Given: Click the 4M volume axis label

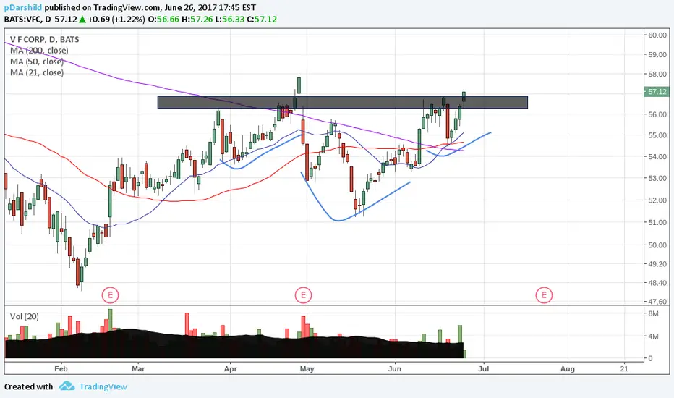Looking at the screenshot, I should pyautogui.click(x=653, y=336).
